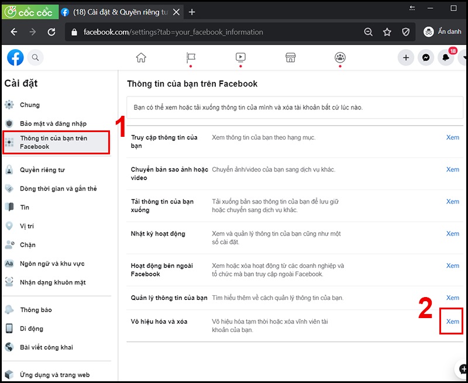Click Xem next to Nhật ký hoạt động

(452, 233)
